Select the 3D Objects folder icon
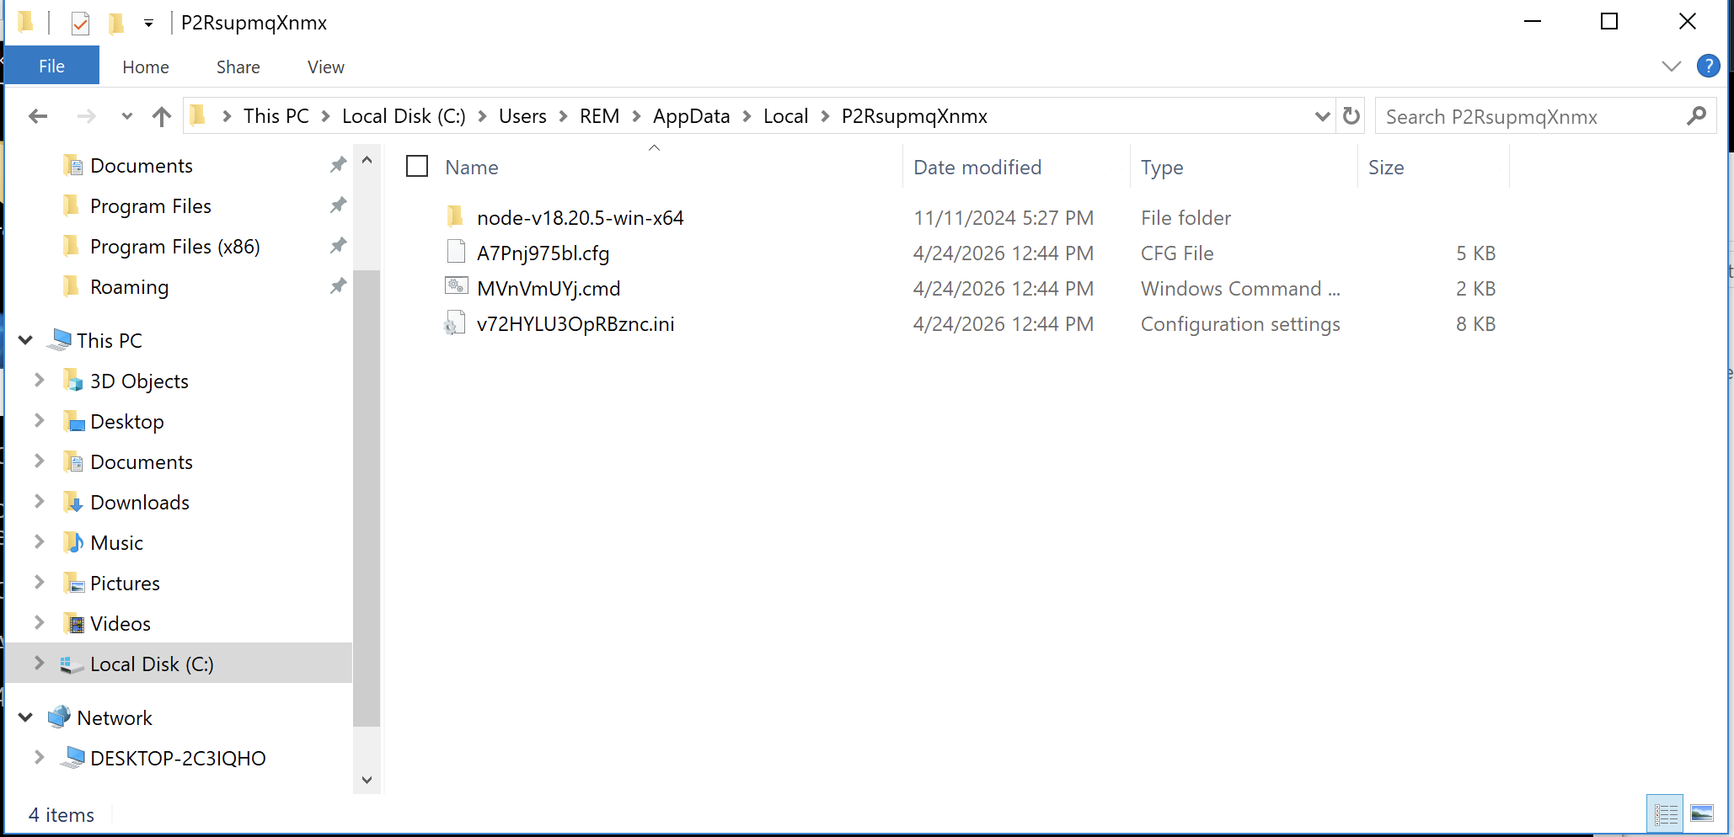The image size is (1734, 837). point(73,381)
